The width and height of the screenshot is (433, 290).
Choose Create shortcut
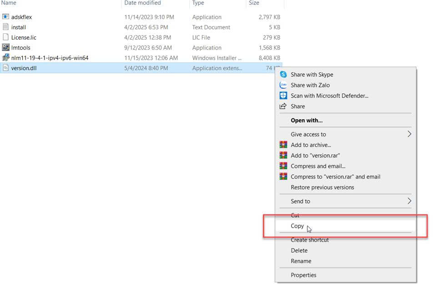(x=310, y=239)
